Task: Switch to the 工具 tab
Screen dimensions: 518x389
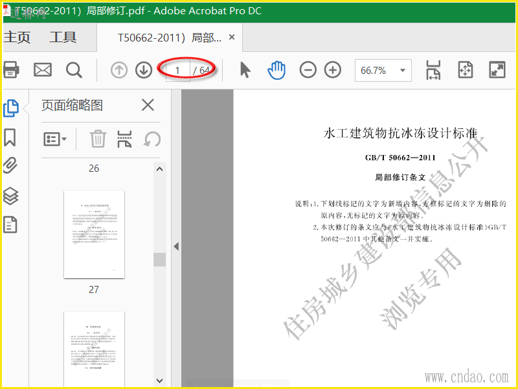Action: 63,37
